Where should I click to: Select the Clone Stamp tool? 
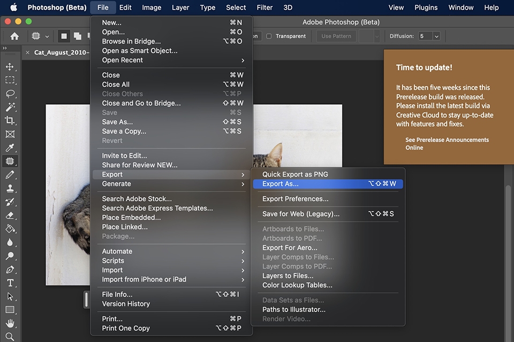[10, 188]
